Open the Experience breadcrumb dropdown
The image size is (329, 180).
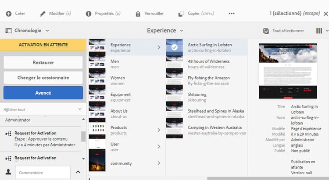[x=182, y=31]
